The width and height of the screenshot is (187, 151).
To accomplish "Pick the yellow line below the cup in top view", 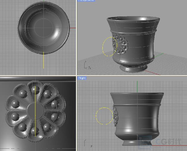I will pyautogui.click(x=43, y=60).
